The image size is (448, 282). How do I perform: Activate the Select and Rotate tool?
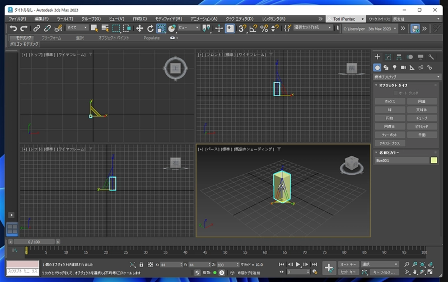click(150, 28)
